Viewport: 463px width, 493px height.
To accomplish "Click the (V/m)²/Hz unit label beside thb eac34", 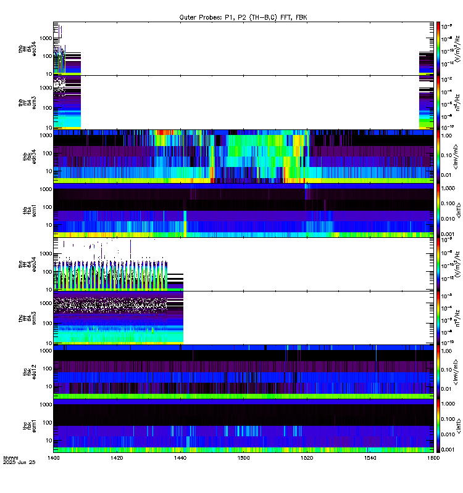I will [458, 49].
